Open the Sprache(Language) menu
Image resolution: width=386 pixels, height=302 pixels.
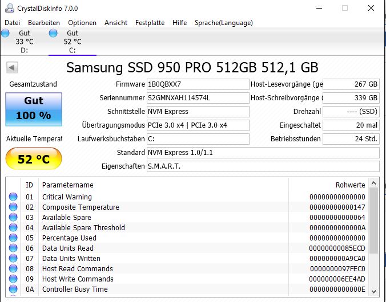click(223, 23)
